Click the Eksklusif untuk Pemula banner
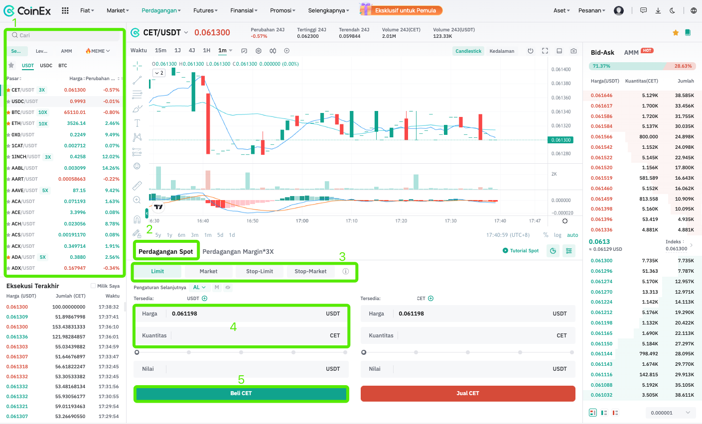 [x=401, y=10]
